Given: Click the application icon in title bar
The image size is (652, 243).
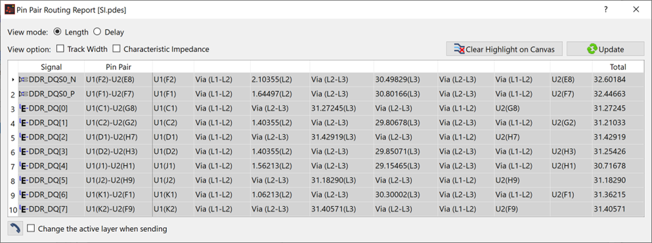Looking at the screenshot, I should [x=10, y=10].
